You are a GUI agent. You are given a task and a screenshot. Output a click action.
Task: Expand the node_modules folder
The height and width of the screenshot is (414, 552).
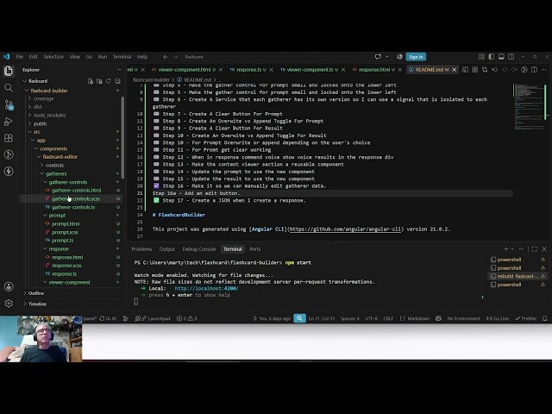coord(50,115)
